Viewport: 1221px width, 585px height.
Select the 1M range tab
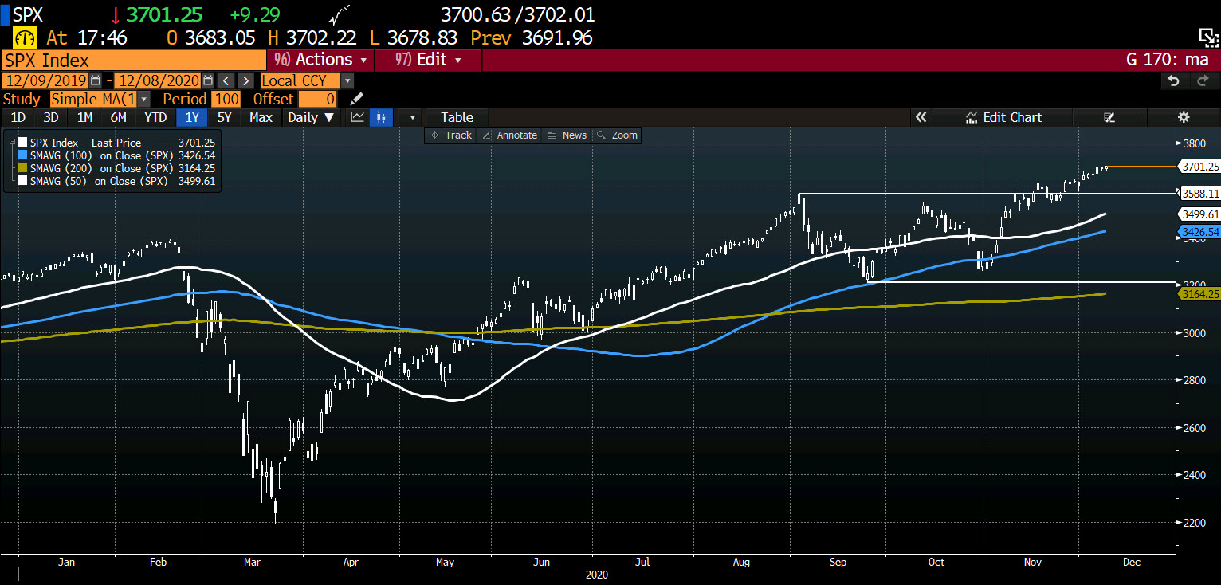(x=84, y=117)
